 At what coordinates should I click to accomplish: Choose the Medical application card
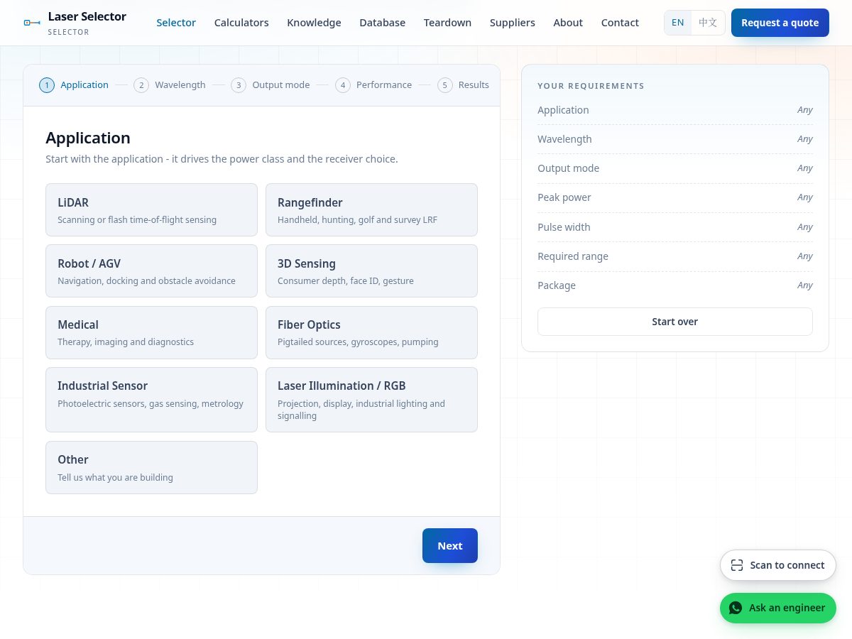coord(151,332)
